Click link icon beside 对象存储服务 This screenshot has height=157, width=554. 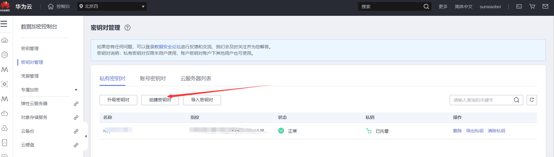pyautogui.click(x=76, y=117)
